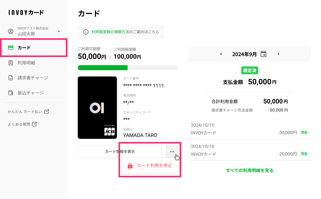Click the INVOYカード logo
This screenshot has width=321, height=199.
pyautogui.click(x=26, y=13)
